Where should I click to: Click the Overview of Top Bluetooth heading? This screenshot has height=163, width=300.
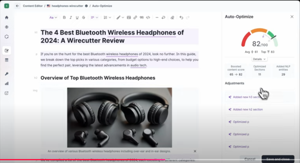(x=98, y=78)
